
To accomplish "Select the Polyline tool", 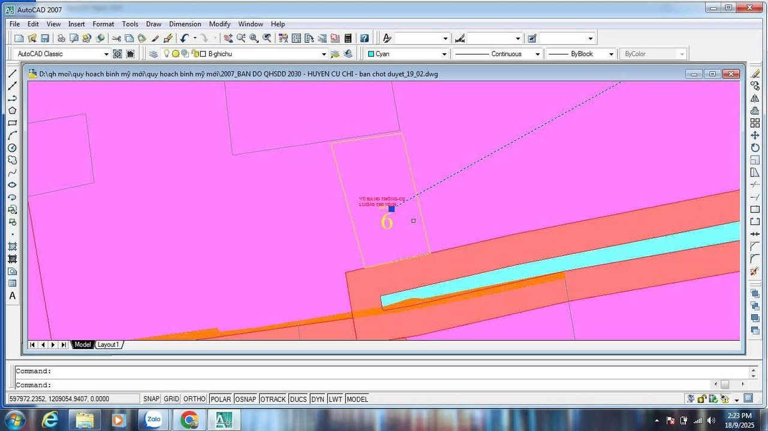I will tap(13, 98).
